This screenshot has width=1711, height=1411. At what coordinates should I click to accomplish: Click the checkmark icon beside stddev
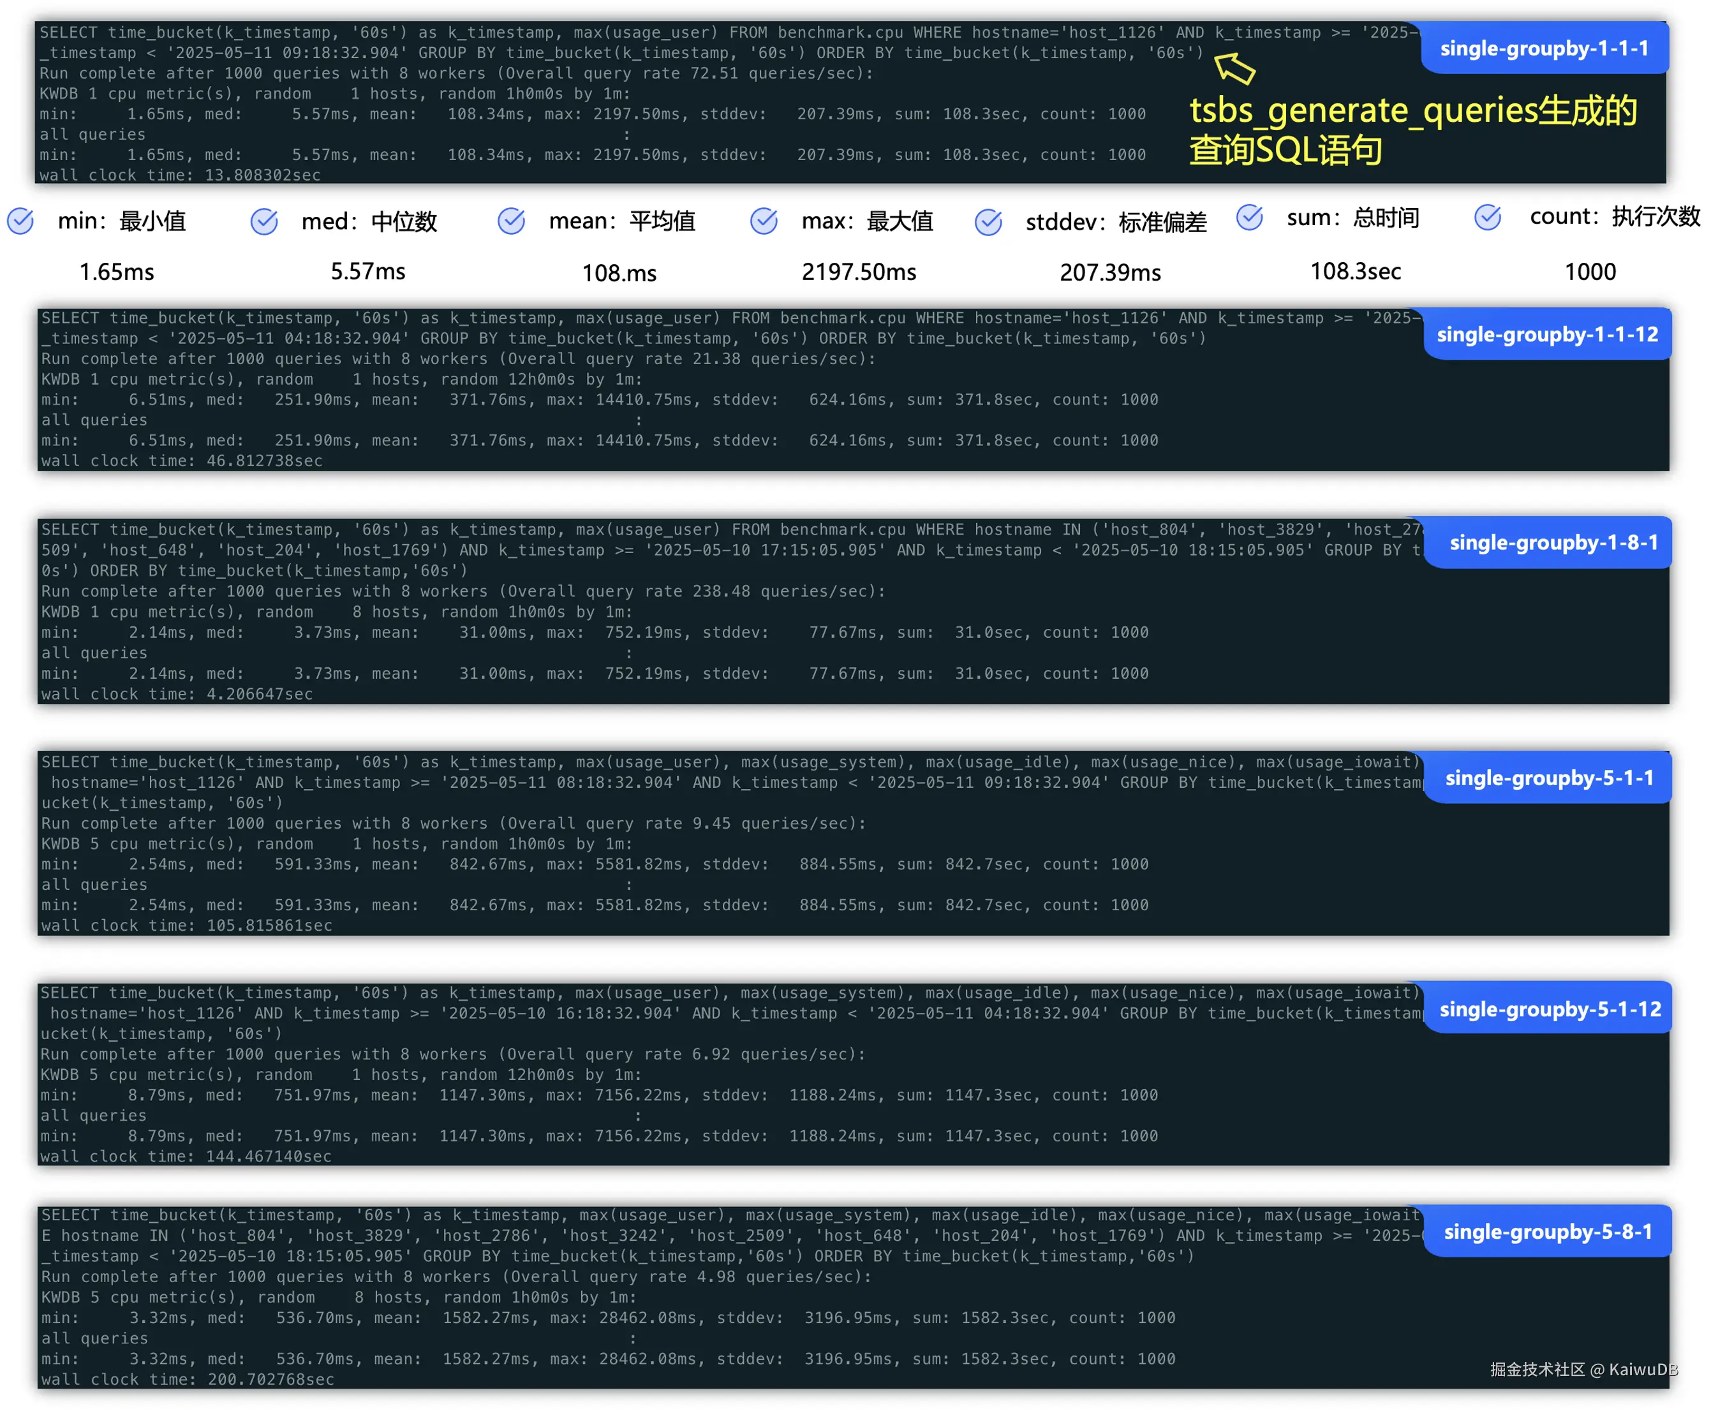point(988,221)
